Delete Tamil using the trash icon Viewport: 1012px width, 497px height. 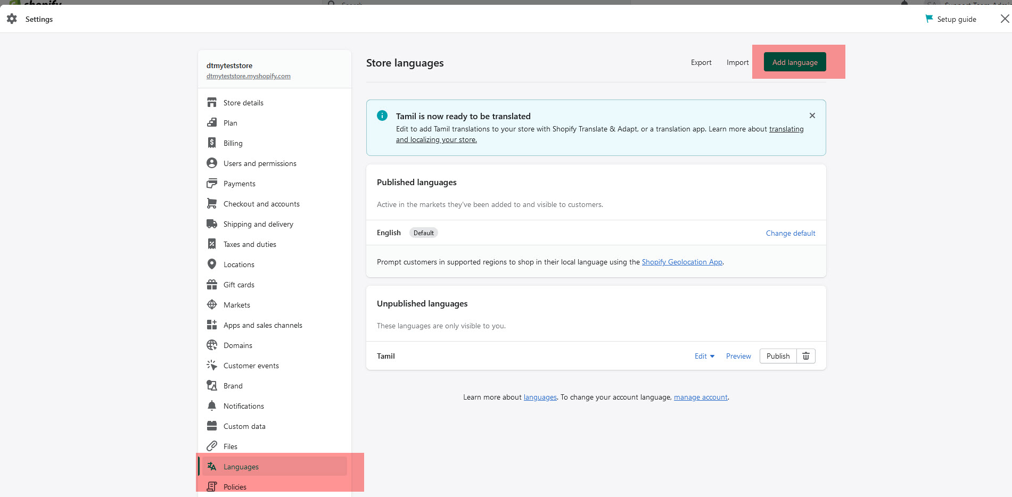pos(806,356)
